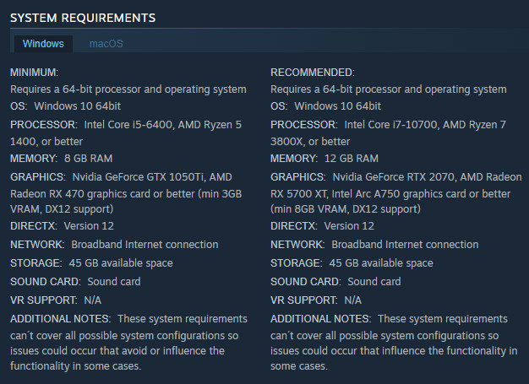Click the SYSTEM REQUIREMENTS heading
This screenshot has width=529, height=384.
(x=82, y=17)
